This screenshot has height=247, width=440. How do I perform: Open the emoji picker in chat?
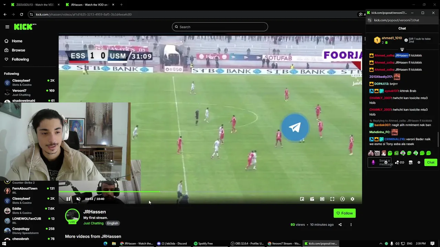coord(386,162)
